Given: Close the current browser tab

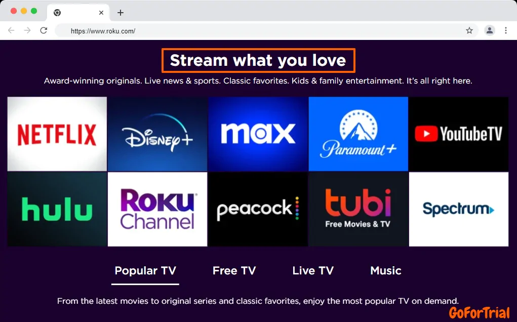Looking at the screenshot, I should click(101, 13).
